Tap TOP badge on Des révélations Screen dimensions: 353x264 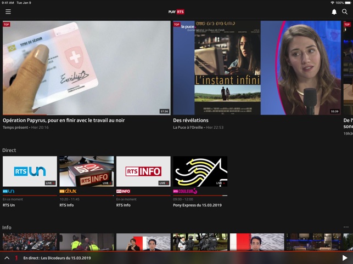click(x=177, y=25)
